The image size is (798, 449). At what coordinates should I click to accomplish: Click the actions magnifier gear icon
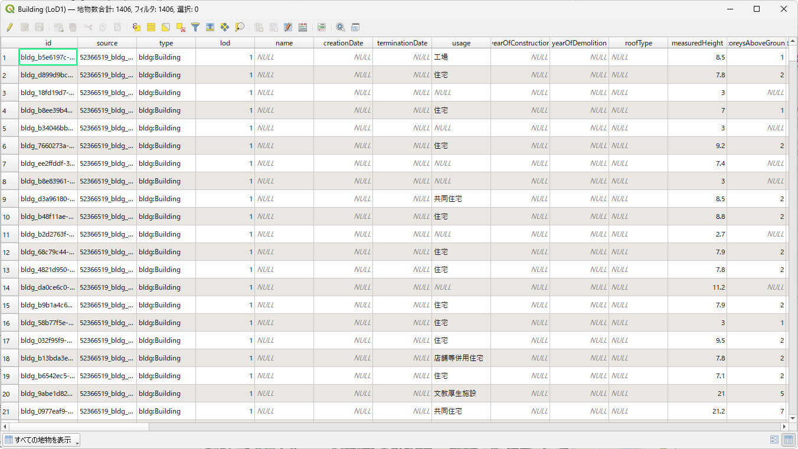tap(341, 27)
